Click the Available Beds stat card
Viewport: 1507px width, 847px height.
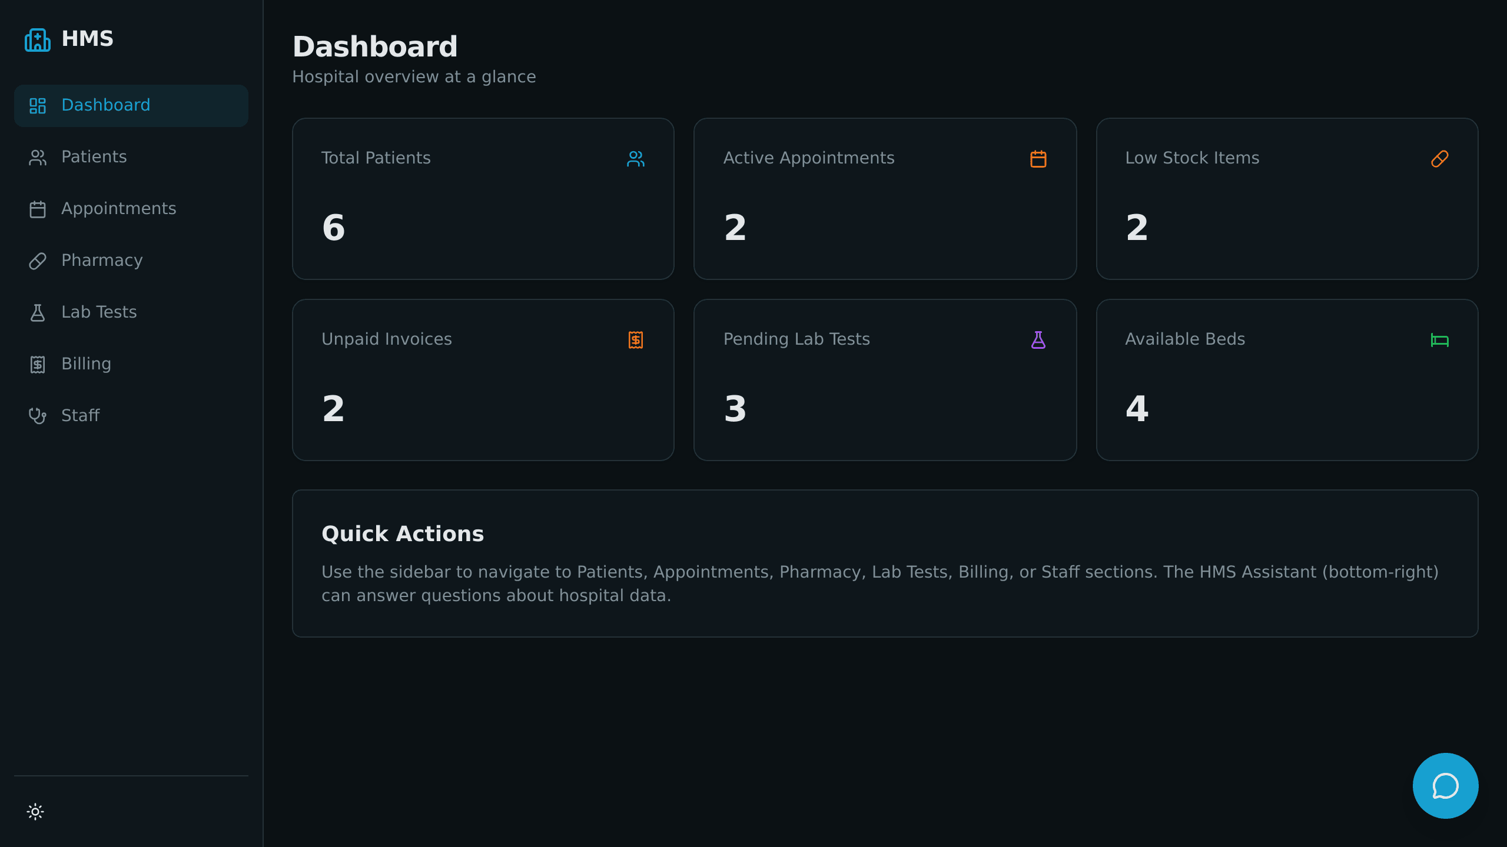1287,380
